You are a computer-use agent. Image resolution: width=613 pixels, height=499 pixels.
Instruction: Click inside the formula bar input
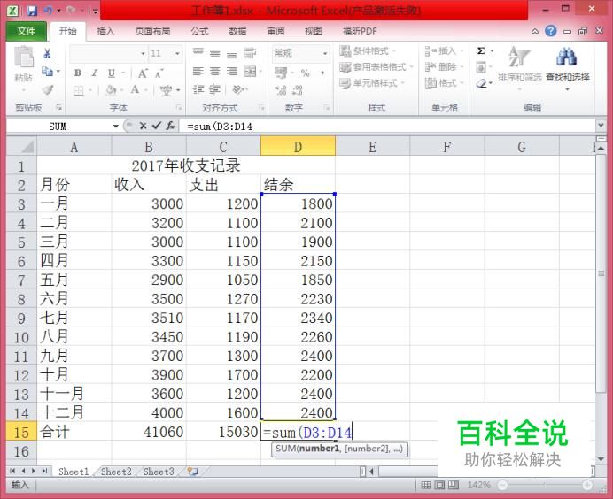(387, 127)
